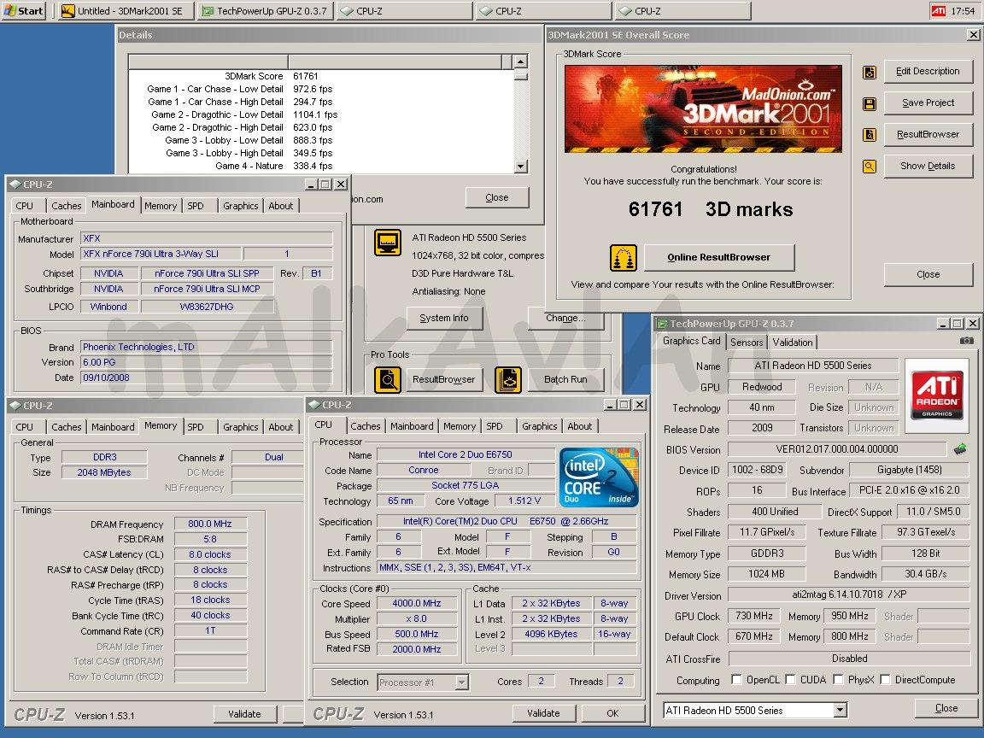The image size is (984, 738).
Task: Click Close button in Details window
Action: click(497, 197)
